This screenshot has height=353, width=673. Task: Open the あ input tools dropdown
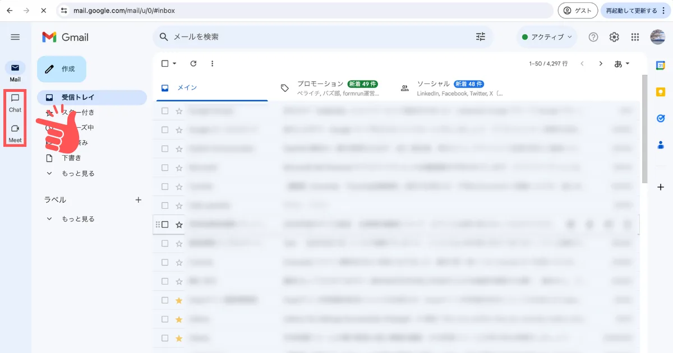(622, 63)
